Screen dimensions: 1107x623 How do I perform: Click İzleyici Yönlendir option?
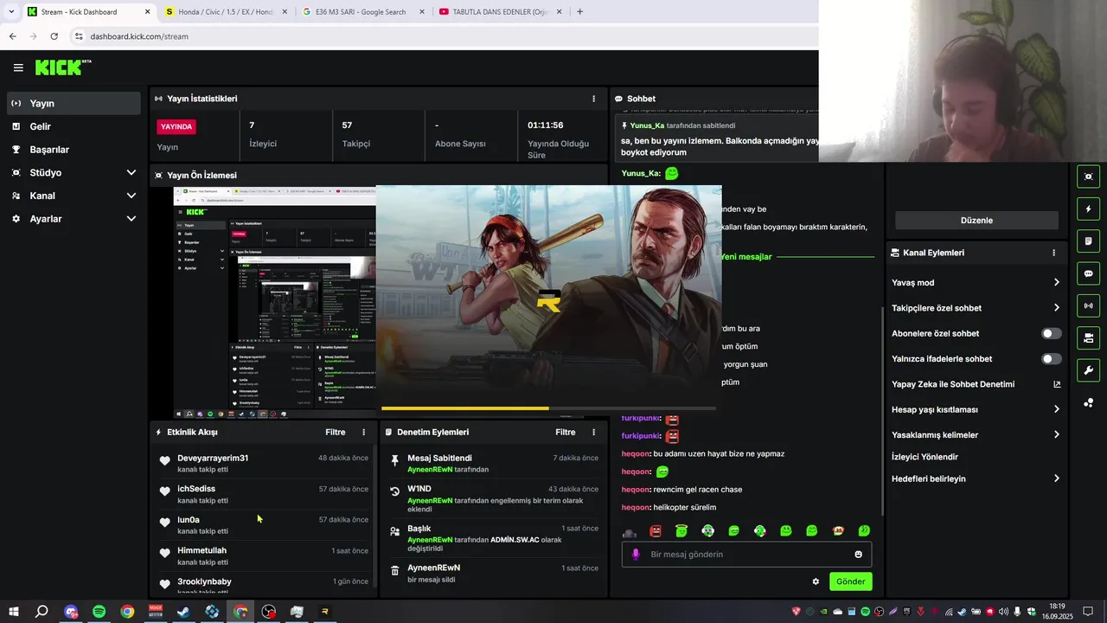925,457
